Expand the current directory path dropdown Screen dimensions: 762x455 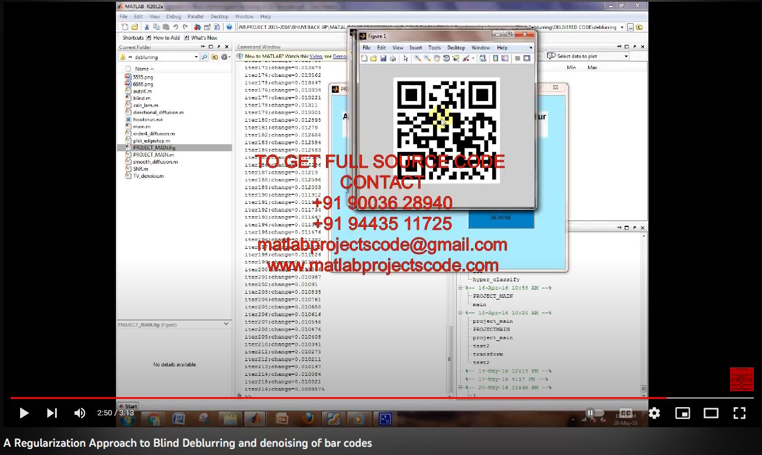(622, 27)
